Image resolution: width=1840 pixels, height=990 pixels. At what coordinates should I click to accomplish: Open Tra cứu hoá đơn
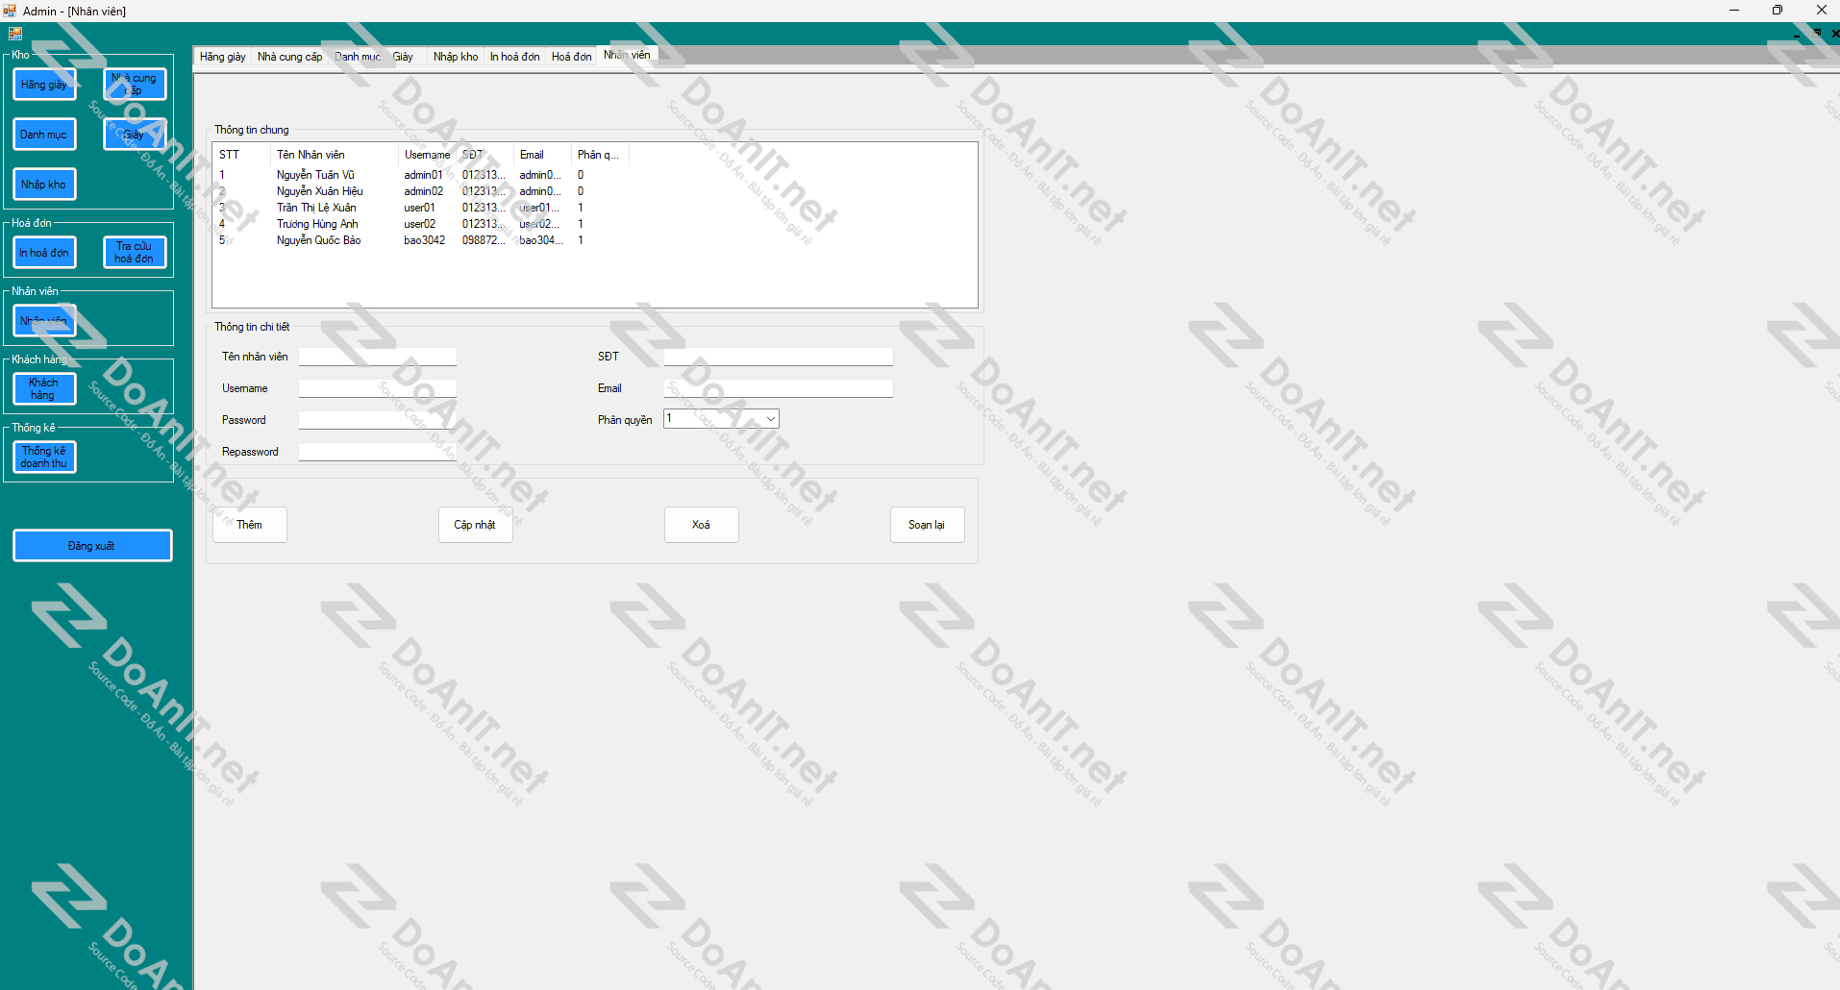click(135, 253)
